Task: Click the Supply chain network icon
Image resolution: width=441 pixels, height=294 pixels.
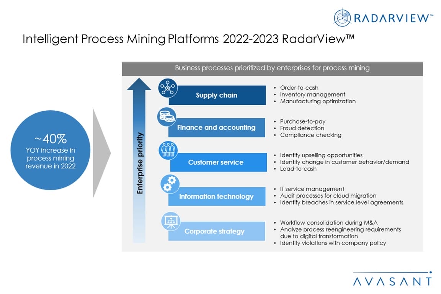Action: point(168,88)
